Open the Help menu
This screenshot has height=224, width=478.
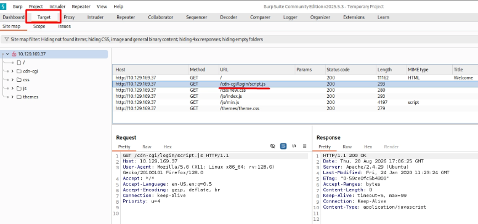coord(118,6)
